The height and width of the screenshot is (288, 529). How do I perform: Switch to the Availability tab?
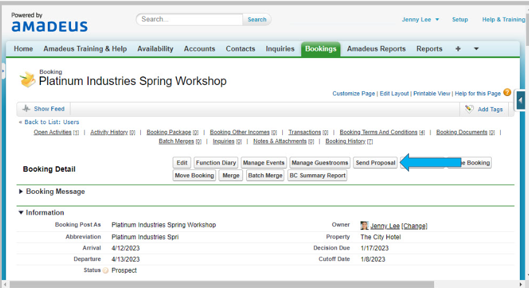pos(155,49)
